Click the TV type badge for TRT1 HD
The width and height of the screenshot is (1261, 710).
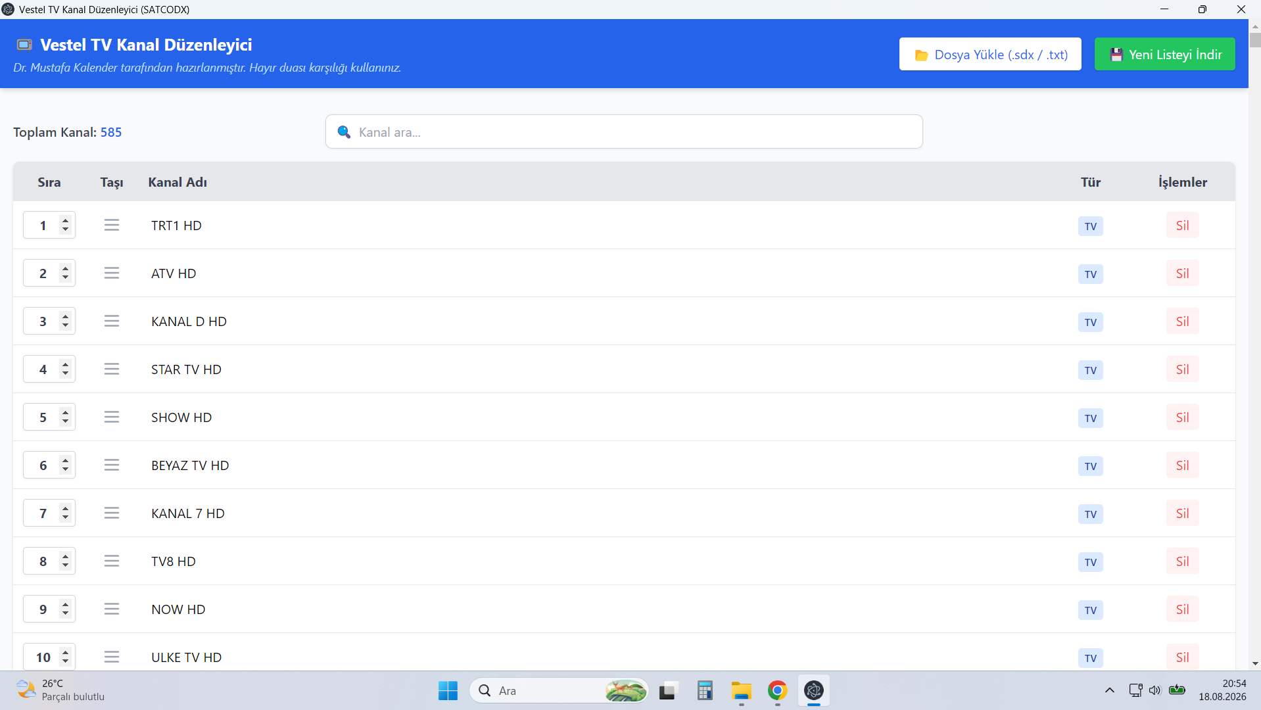1091,226
